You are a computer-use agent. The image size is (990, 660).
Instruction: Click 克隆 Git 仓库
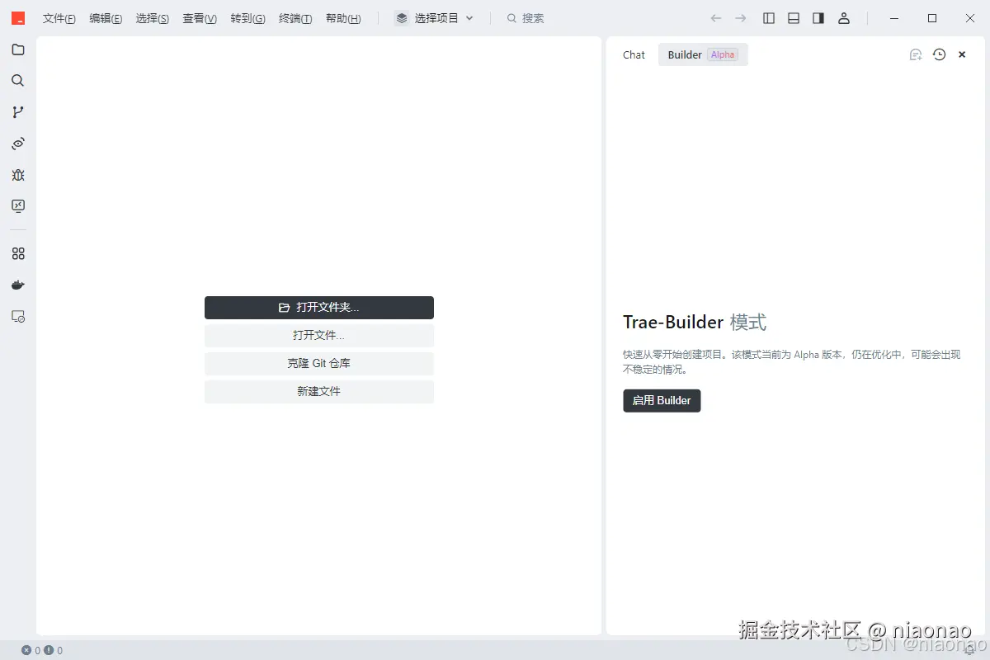pyautogui.click(x=319, y=363)
